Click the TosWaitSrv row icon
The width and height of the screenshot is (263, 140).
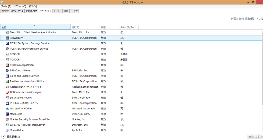click(7, 38)
